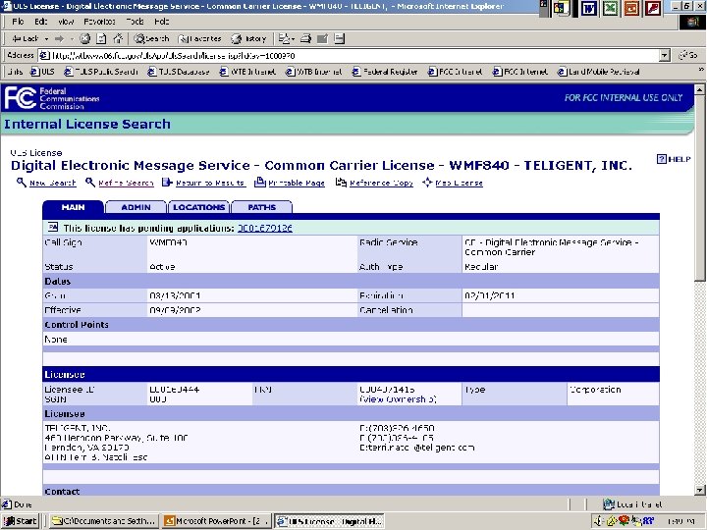Open the back history dropdown arrow
The image size is (707, 530).
coord(46,39)
